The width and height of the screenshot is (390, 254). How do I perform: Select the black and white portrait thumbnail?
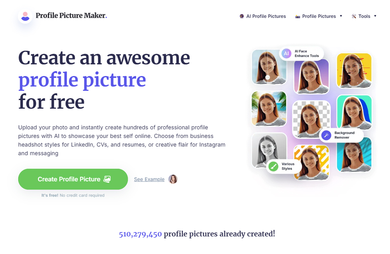[x=269, y=150]
